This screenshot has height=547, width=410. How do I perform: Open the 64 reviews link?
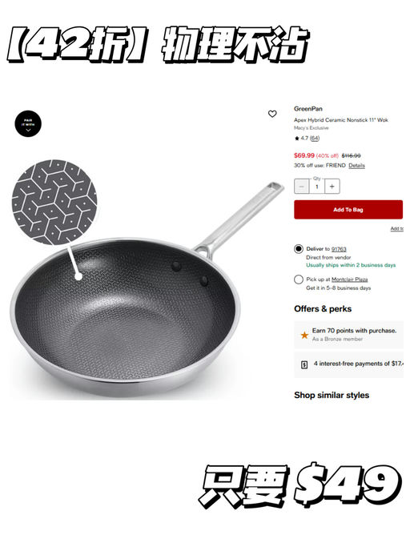coord(315,139)
